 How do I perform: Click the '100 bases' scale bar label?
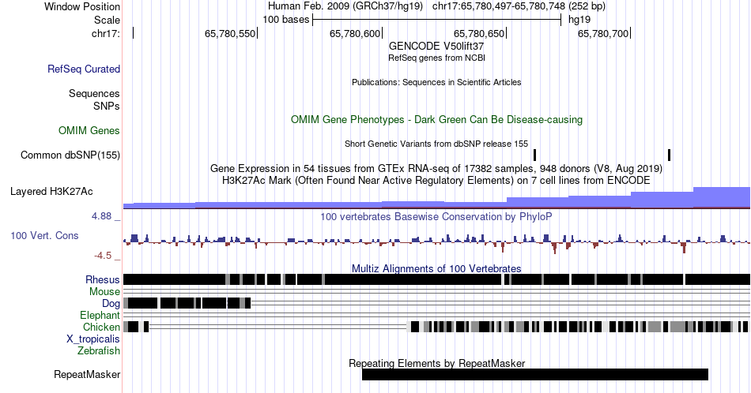coord(286,20)
